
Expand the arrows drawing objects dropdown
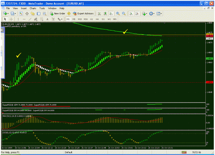coord(62,19)
